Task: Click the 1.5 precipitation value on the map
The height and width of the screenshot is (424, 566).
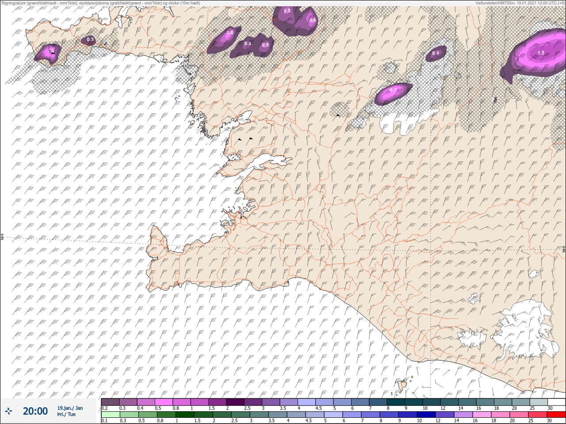Action: [x=541, y=53]
